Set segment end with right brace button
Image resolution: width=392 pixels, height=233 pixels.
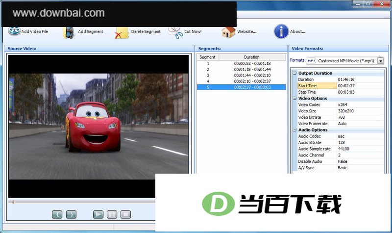71,214
